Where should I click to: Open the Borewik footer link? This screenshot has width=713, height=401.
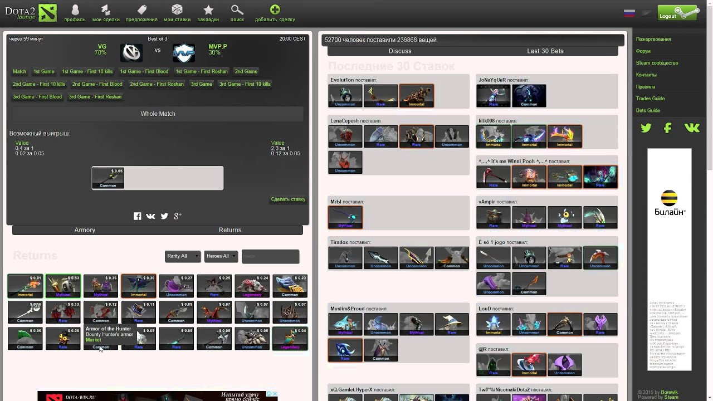tap(670, 393)
